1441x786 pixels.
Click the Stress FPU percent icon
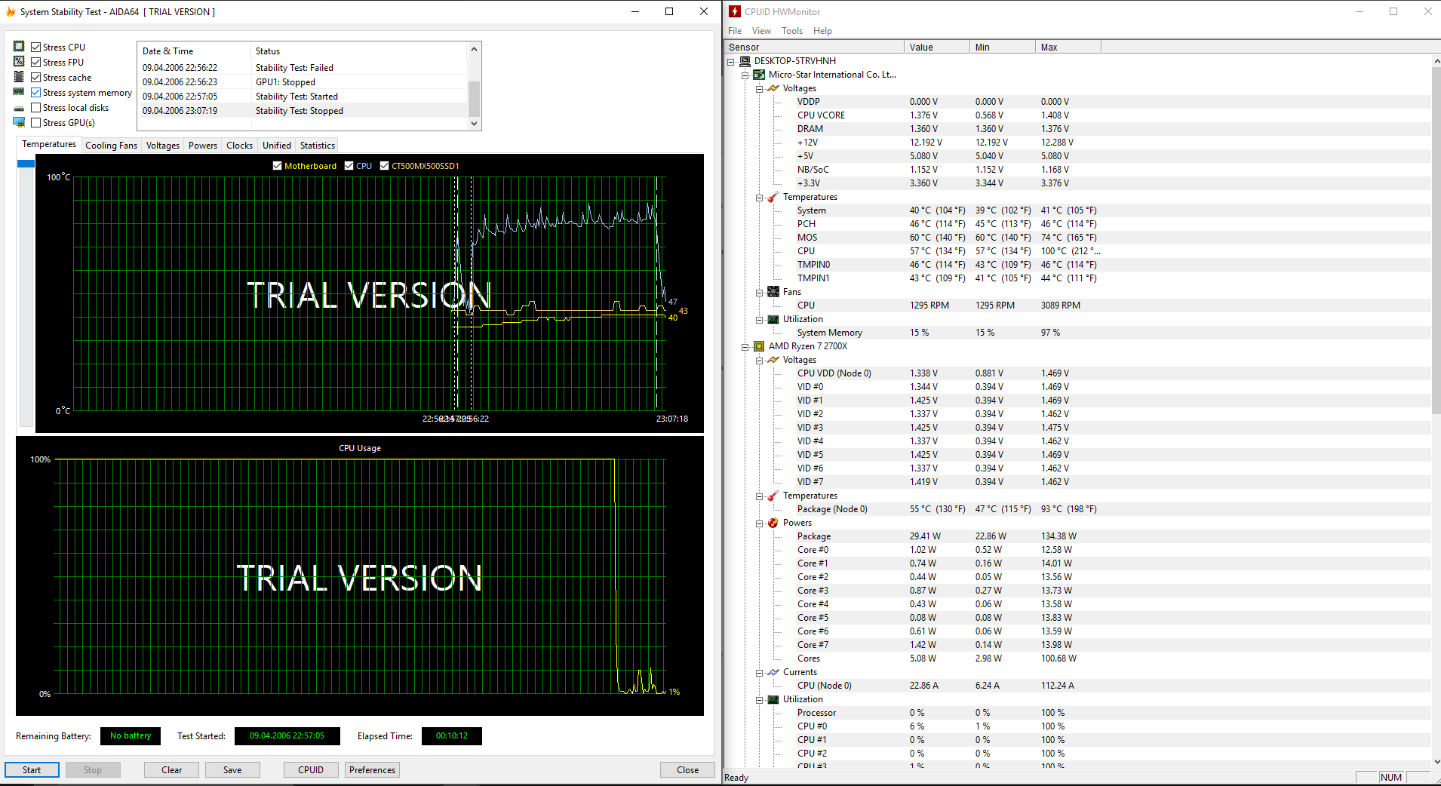(x=19, y=62)
